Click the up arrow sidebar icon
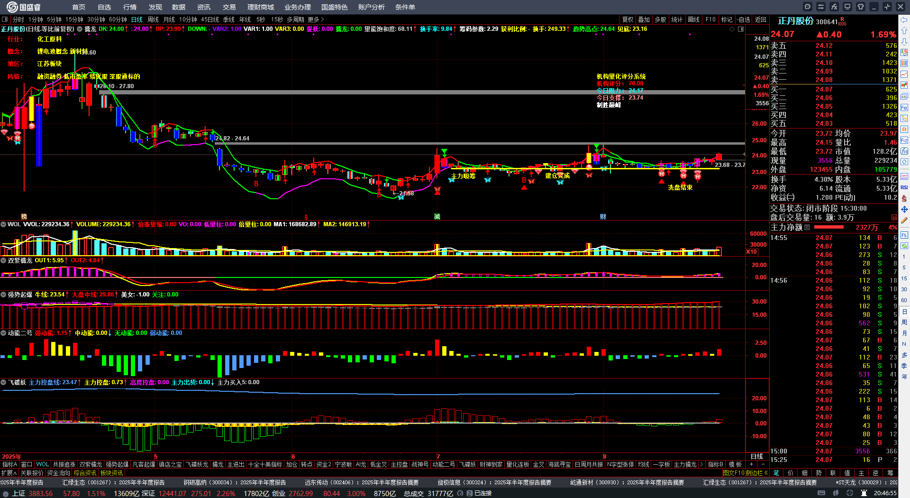The height and width of the screenshot is (498, 910). (904, 30)
